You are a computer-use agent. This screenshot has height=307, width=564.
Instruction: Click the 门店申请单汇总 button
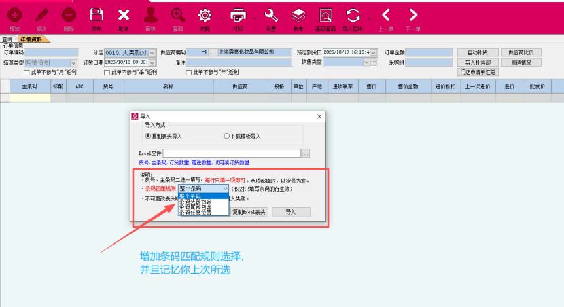(x=478, y=72)
